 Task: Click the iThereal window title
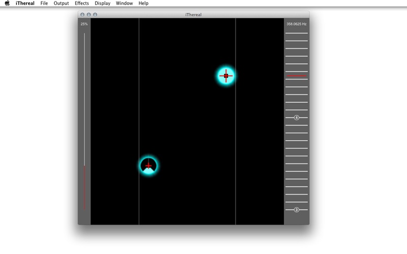click(193, 15)
